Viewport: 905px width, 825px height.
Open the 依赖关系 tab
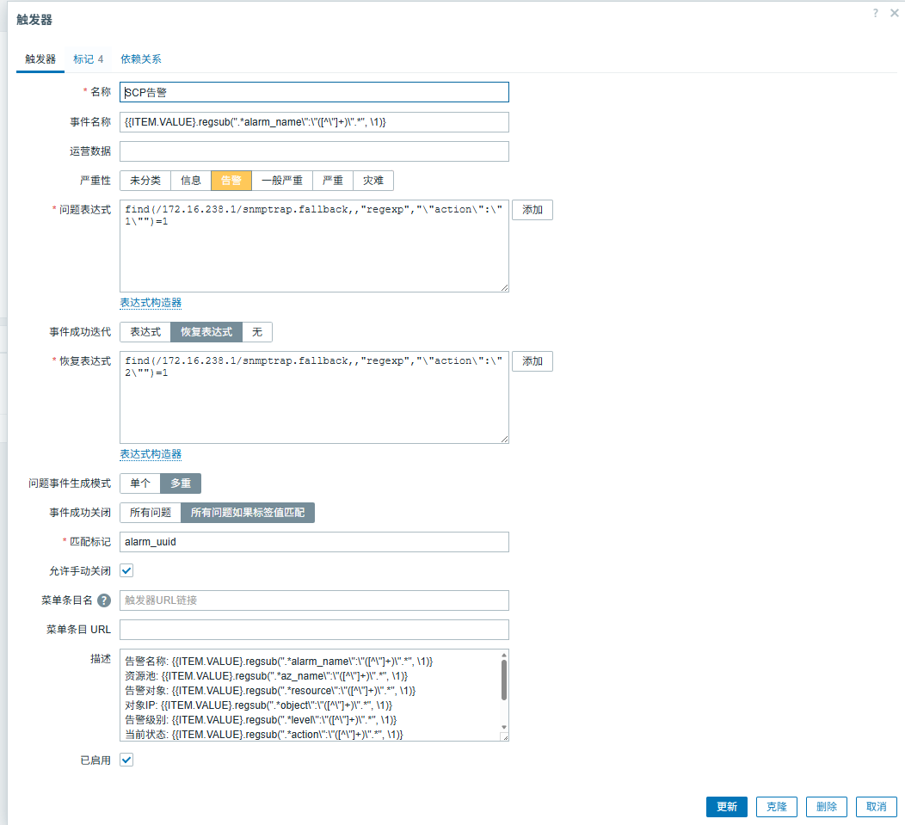click(140, 59)
